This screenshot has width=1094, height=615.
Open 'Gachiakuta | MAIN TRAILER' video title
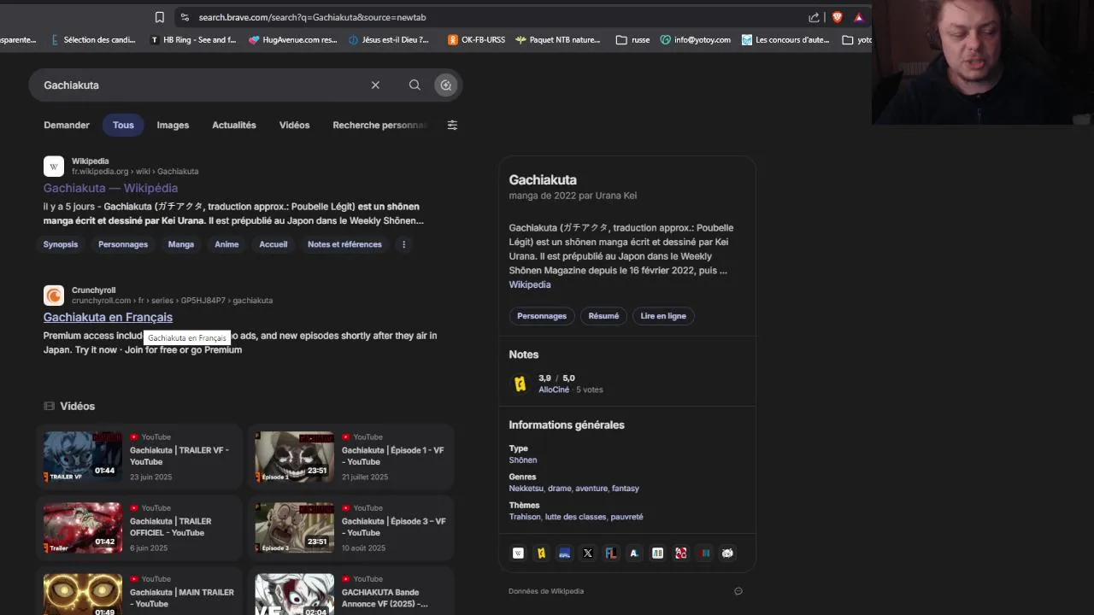[182, 598]
